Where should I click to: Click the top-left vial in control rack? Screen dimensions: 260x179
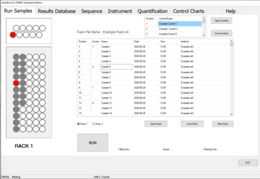click(16, 28)
